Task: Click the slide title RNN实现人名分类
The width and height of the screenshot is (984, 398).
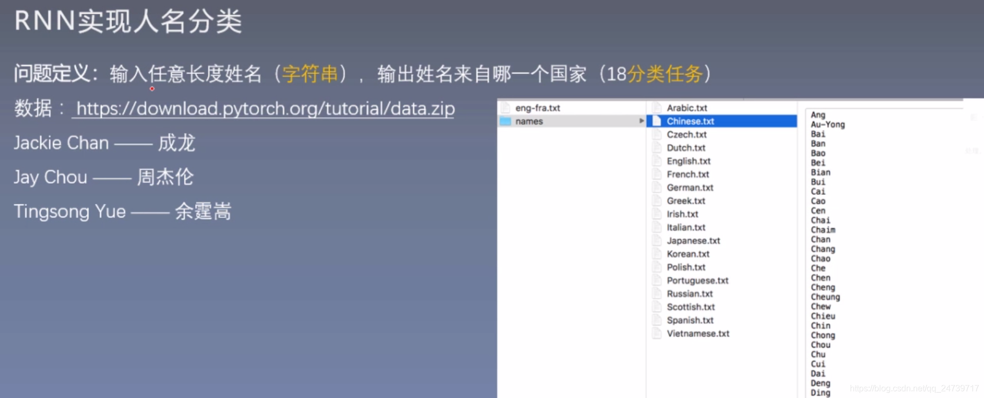Action: (128, 22)
